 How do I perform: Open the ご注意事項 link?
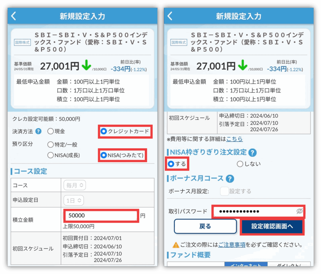click(232, 245)
